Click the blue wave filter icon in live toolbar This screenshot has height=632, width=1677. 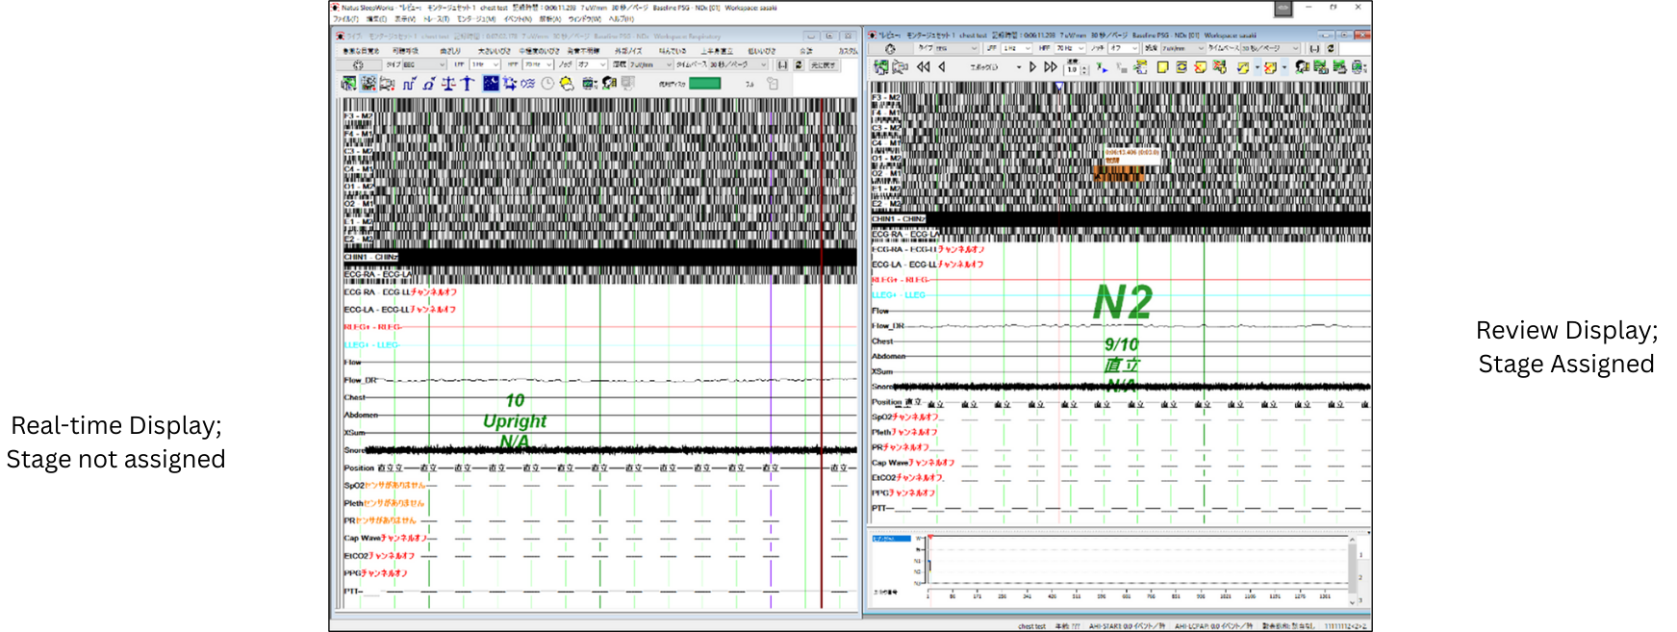527,84
